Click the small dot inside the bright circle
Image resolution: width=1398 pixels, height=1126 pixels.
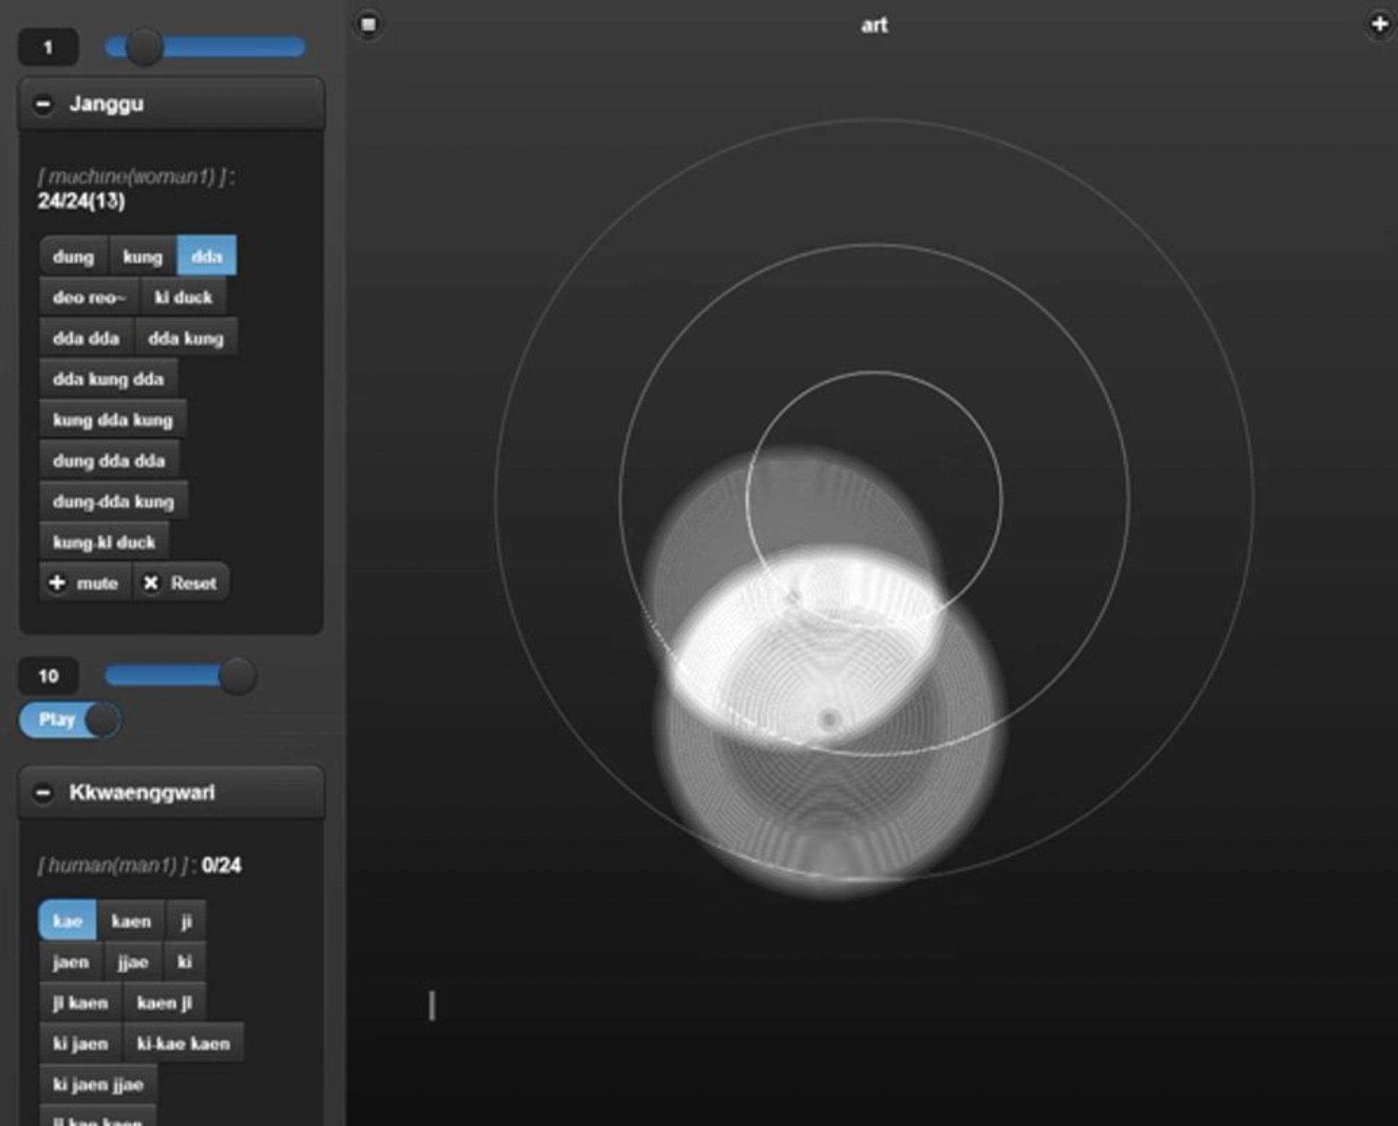(x=829, y=719)
